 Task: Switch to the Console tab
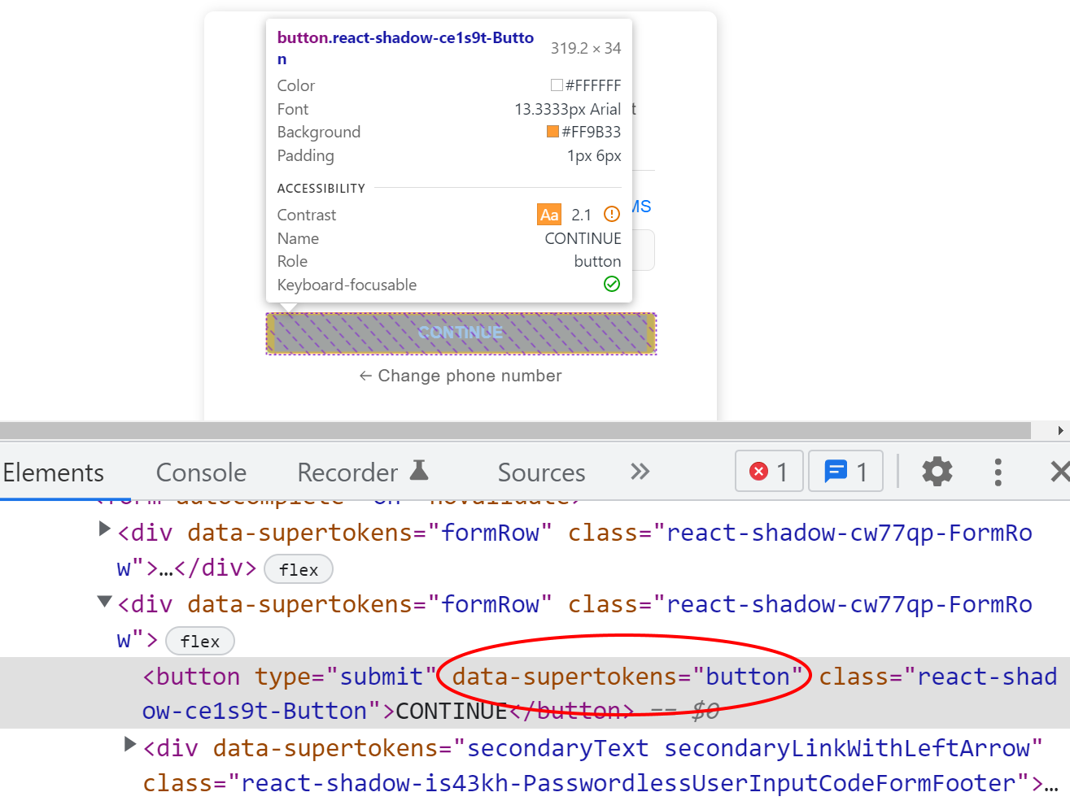(200, 472)
